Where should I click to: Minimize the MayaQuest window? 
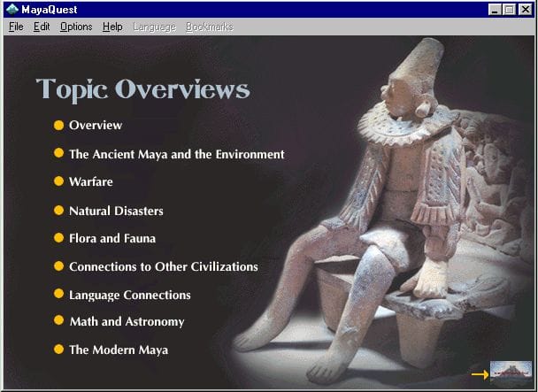tap(496, 9)
